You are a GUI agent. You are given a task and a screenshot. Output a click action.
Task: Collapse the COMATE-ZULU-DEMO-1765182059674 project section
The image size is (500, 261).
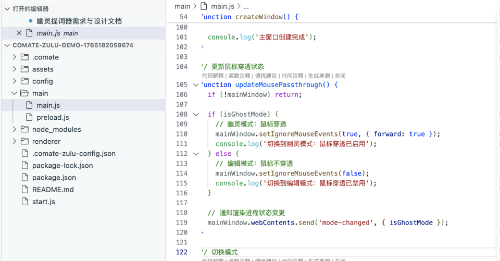[7, 45]
